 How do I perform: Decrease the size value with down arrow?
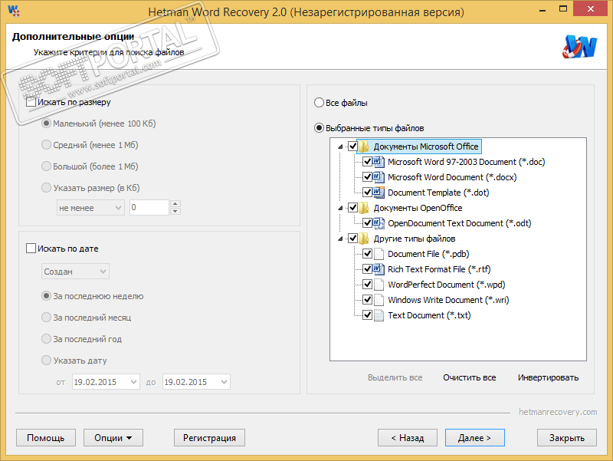175,212
